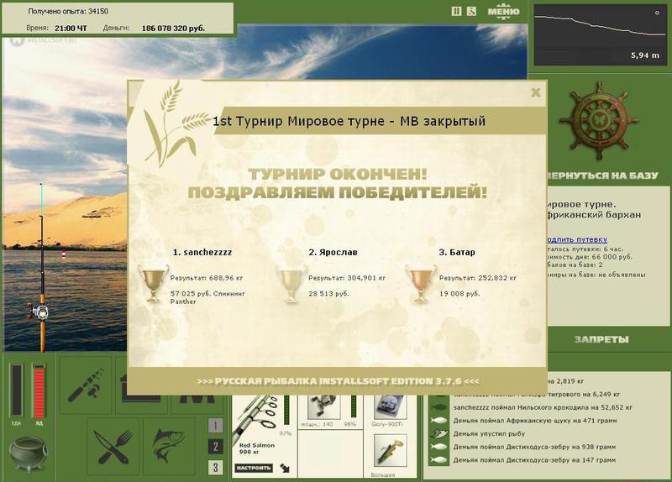This screenshot has height=482, width=672.
Task: Click fish icon beside 147 грамм entry
Action: pos(438,460)
